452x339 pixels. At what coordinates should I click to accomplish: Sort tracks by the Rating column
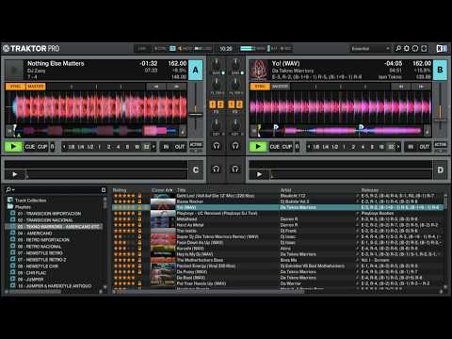(x=120, y=190)
